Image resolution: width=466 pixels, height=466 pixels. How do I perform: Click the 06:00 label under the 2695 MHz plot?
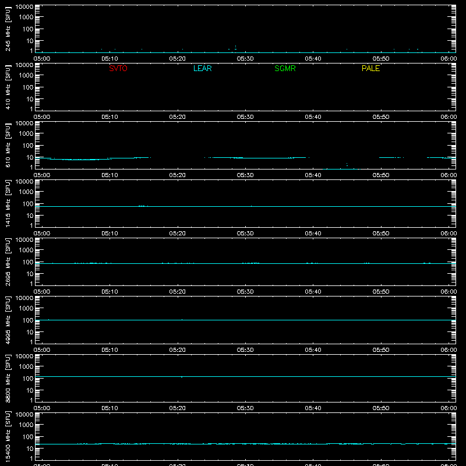point(449,292)
